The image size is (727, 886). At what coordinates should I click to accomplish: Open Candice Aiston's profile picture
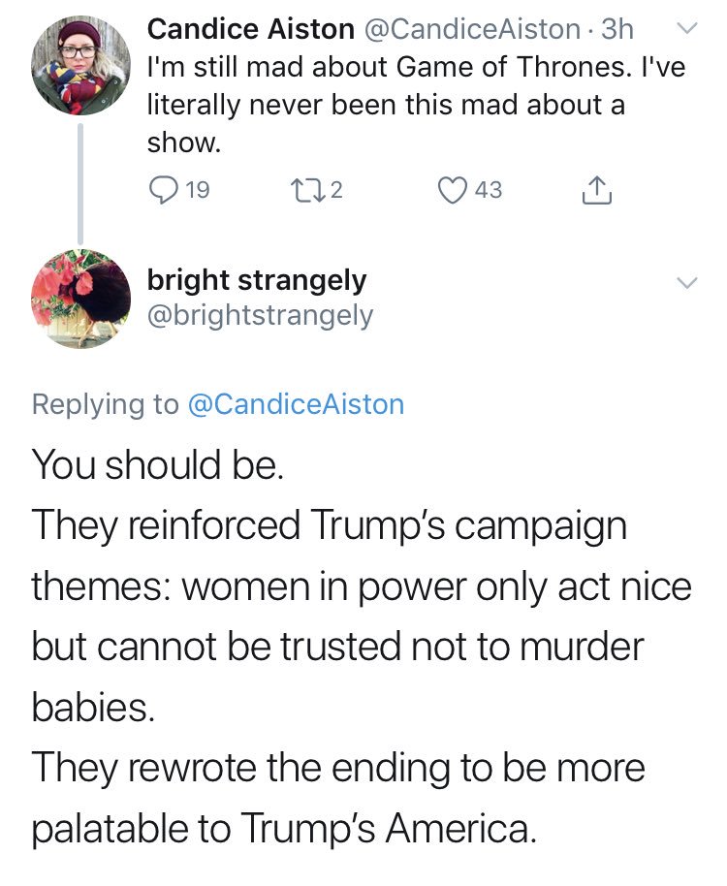(80, 66)
